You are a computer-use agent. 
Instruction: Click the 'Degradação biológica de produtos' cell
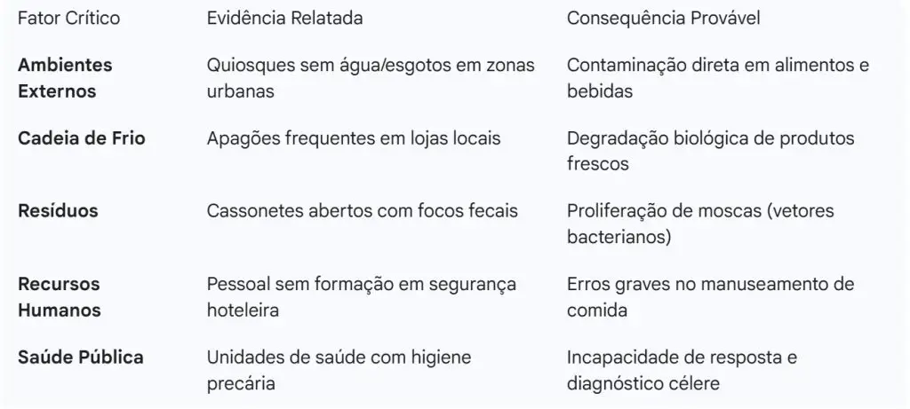(710, 151)
